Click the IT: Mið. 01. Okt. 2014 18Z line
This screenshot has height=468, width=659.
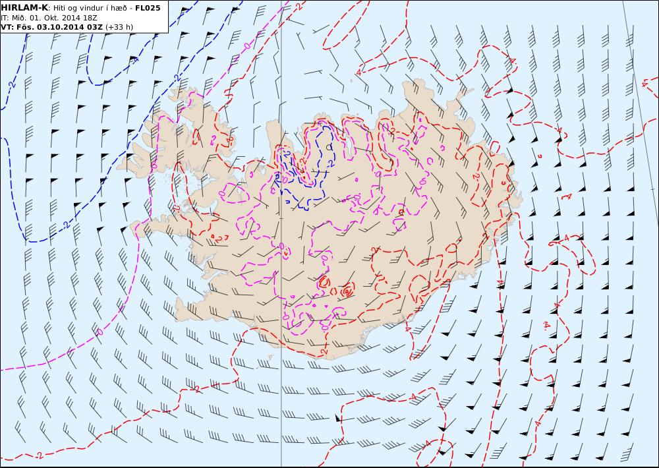(49, 18)
